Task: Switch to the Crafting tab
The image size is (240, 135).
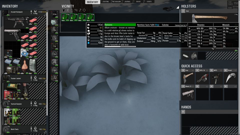Action: 105,1
